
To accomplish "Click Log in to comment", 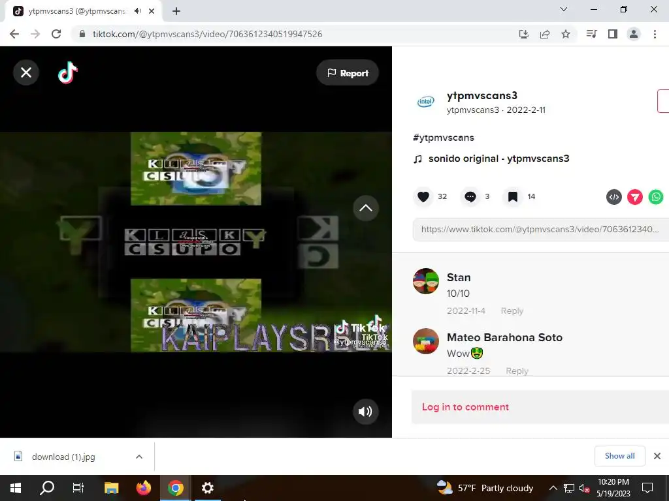I will [x=465, y=407].
